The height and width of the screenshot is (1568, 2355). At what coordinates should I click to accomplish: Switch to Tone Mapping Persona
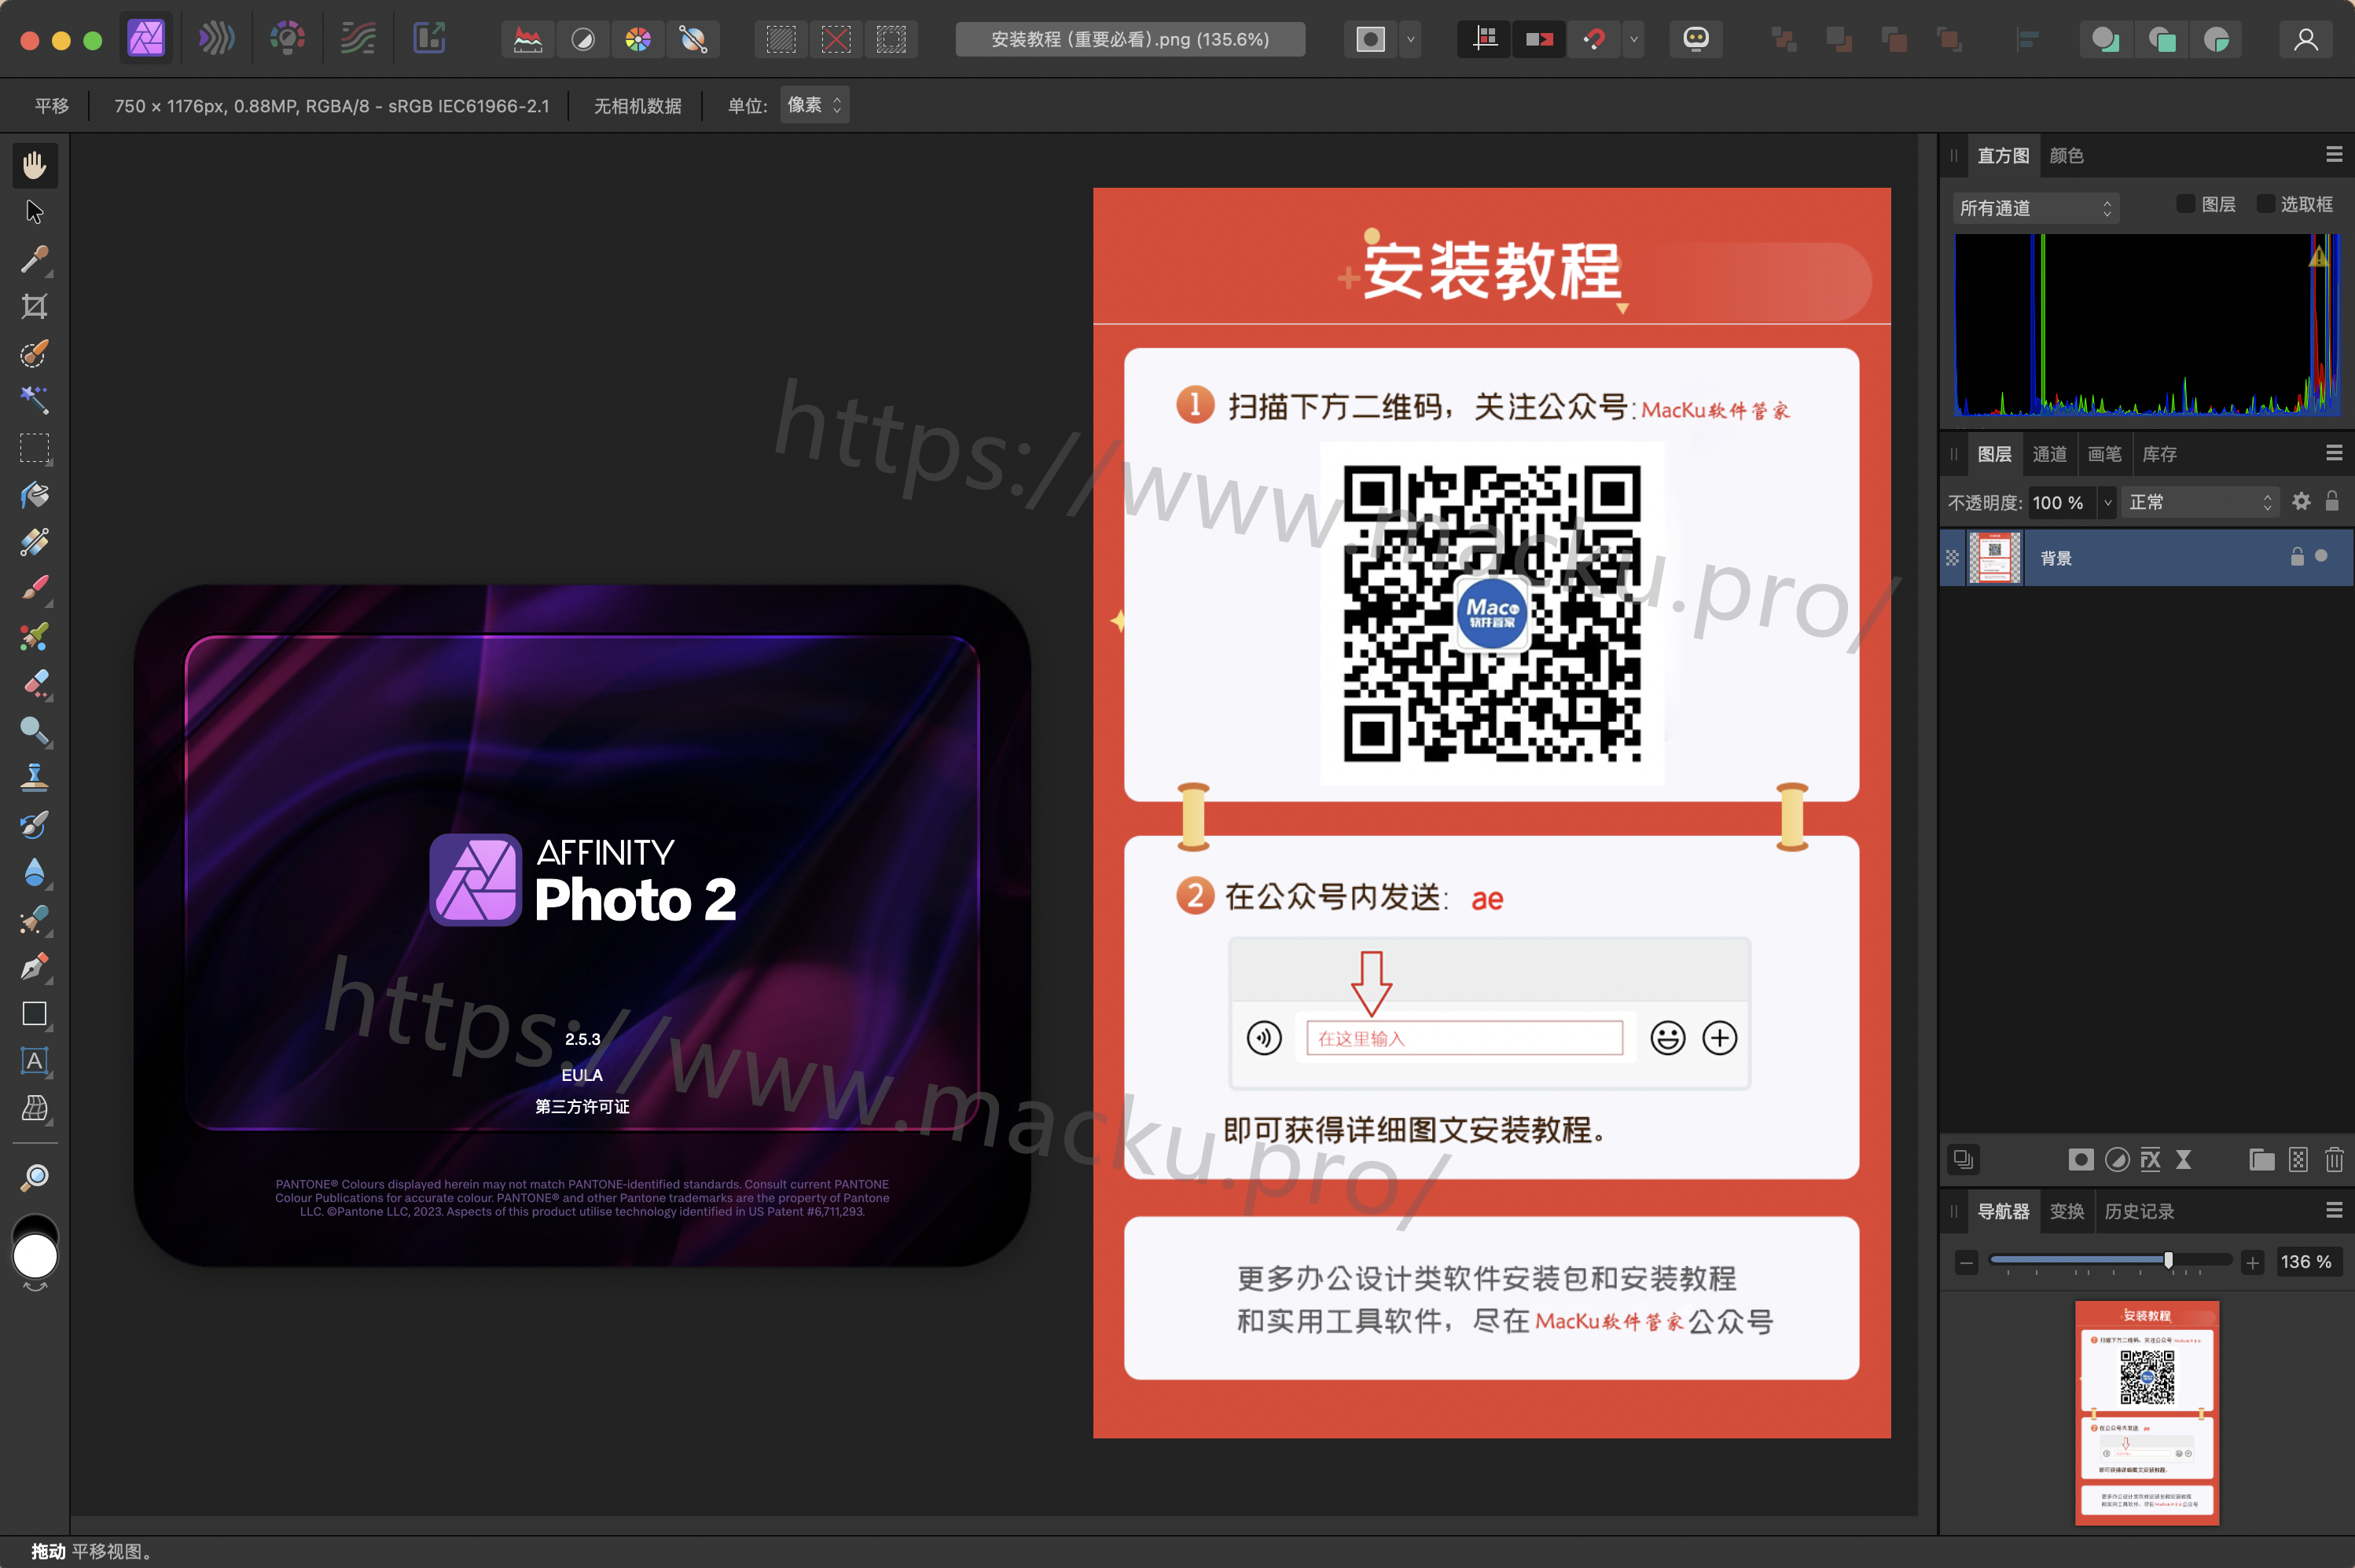pos(358,39)
